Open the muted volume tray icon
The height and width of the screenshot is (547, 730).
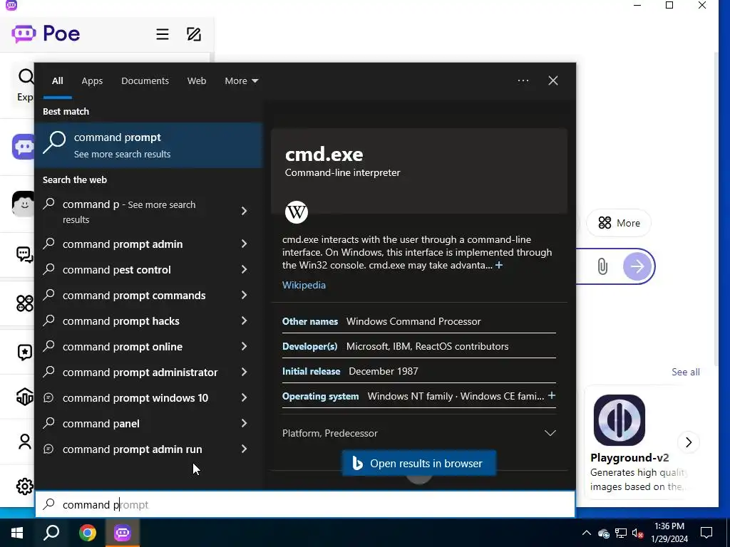[637, 533]
